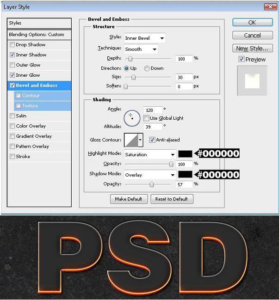The height and width of the screenshot is (300, 279).
Task: Click the Gloss Contour preview thumbnail
Action: pyautogui.click(x=131, y=140)
